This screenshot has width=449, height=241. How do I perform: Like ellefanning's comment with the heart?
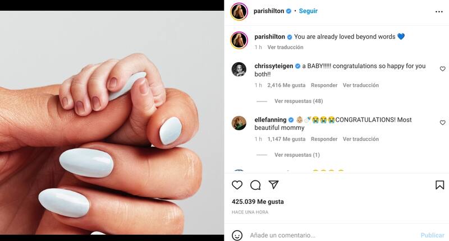(x=442, y=122)
